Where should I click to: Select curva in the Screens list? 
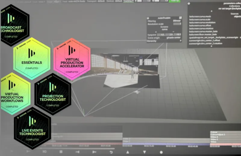(x=164, y=29)
